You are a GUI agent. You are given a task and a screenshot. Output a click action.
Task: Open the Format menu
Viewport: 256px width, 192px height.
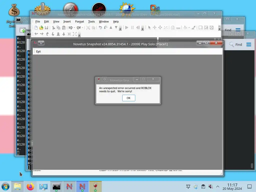(79, 21)
